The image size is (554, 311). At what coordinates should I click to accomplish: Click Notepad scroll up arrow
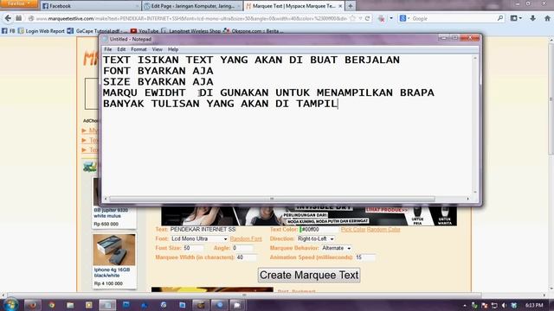coord(475,58)
